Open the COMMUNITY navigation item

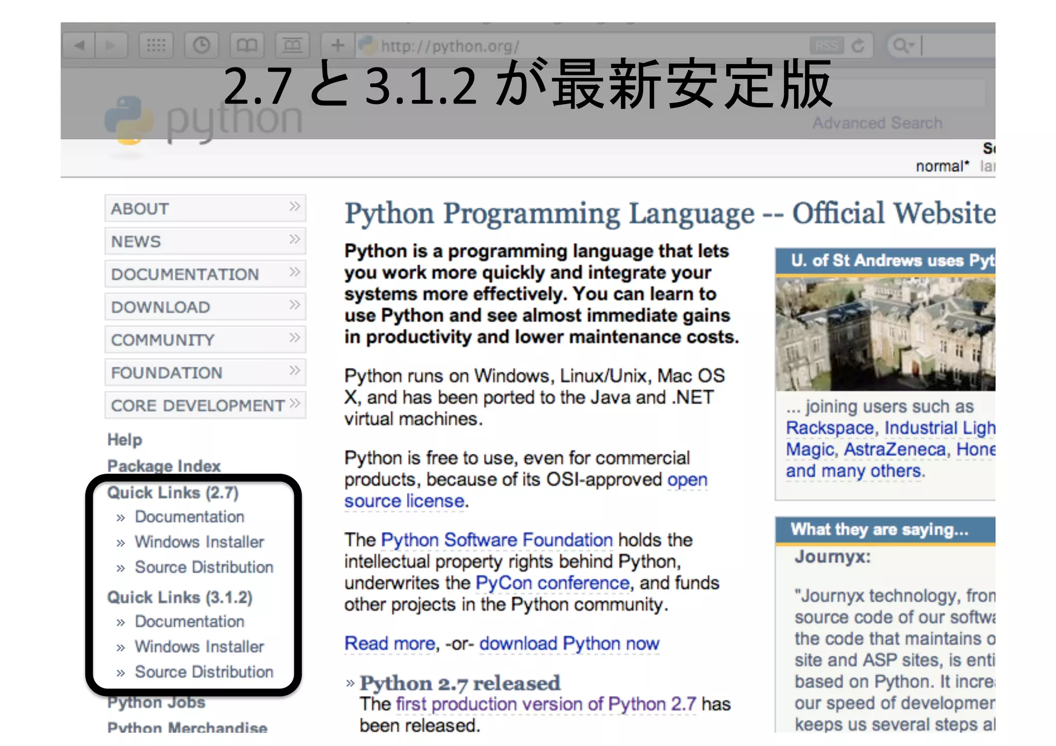tap(163, 340)
